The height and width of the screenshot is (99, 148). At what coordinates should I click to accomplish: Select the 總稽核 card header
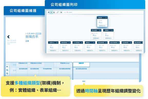point(108,30)
